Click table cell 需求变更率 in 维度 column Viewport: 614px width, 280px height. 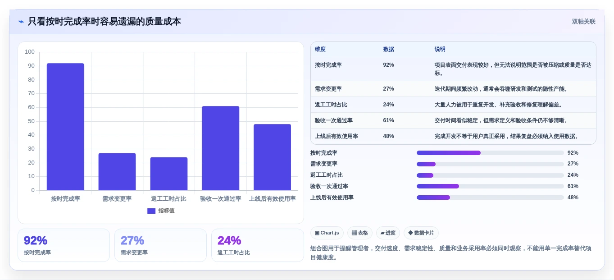(x=328, y=89)
